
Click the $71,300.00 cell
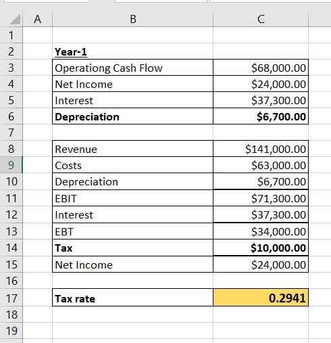(261, 198)
